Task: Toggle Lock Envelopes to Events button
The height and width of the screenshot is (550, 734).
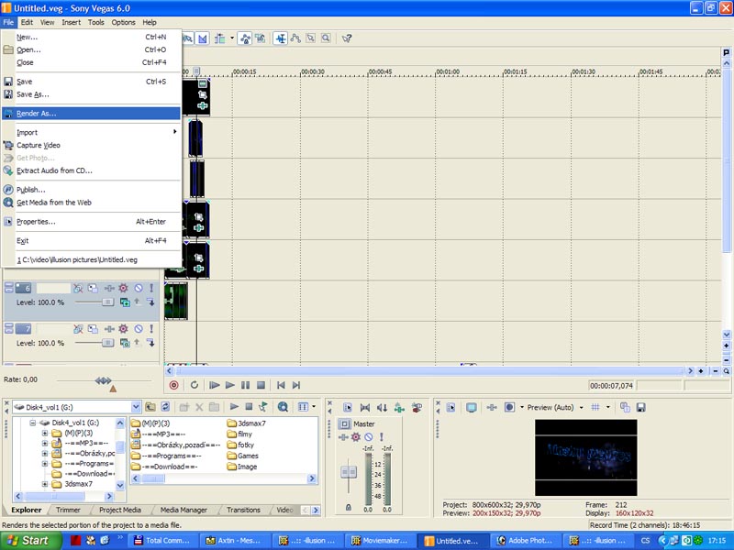Action: tap(245, 38)
